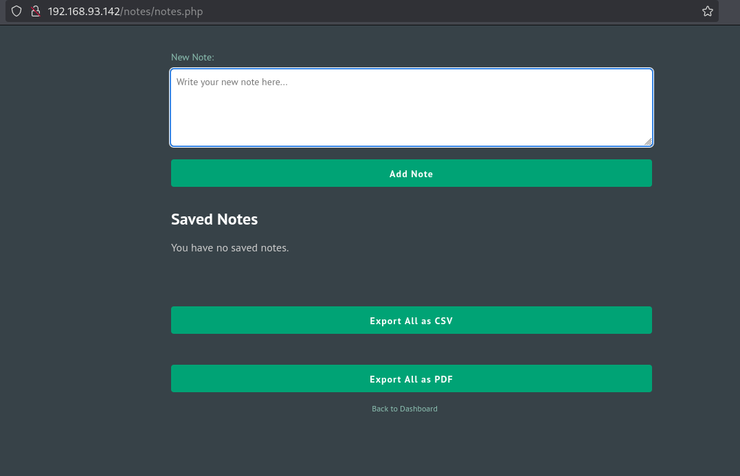Focus the new note text area
The image size is (740, 476).
411,113
